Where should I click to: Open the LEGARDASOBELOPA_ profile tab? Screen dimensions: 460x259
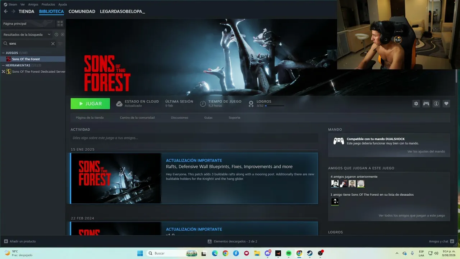click(123, 12)
